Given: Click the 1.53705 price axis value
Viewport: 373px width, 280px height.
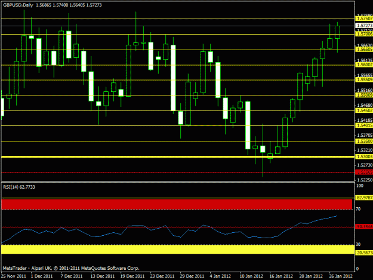Looking at the screenshot, I should pyautogui.click(x=365, y=135).
